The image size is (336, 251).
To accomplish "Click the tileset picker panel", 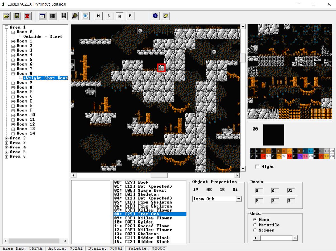I will click(290, 72).
